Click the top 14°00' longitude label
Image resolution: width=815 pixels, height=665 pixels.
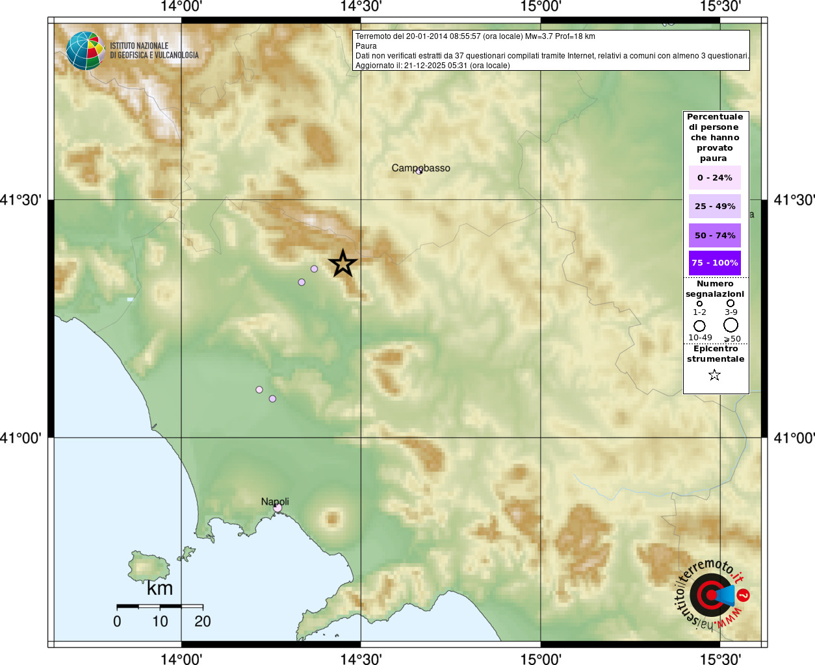[181, 6]
